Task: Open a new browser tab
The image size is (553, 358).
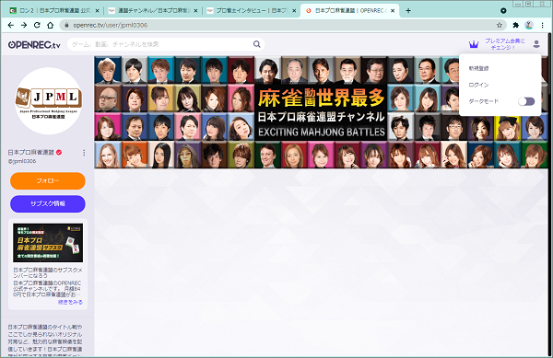Action: [408, 10]
